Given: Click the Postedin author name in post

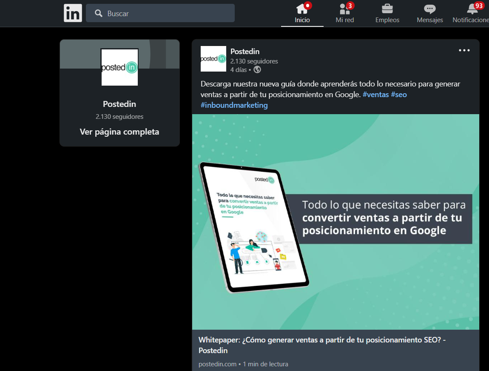Looking at the screenshot, I should tap(245, 52).
